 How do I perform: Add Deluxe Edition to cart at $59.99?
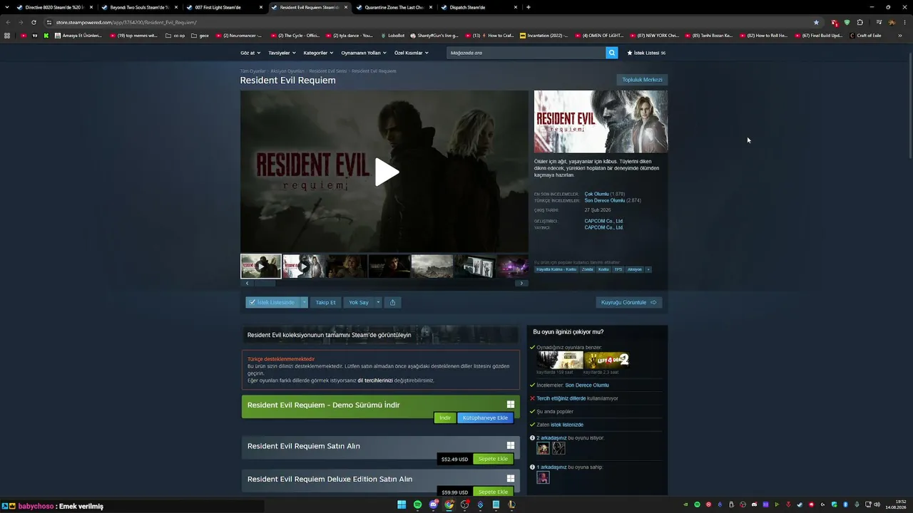coord(493,492)
